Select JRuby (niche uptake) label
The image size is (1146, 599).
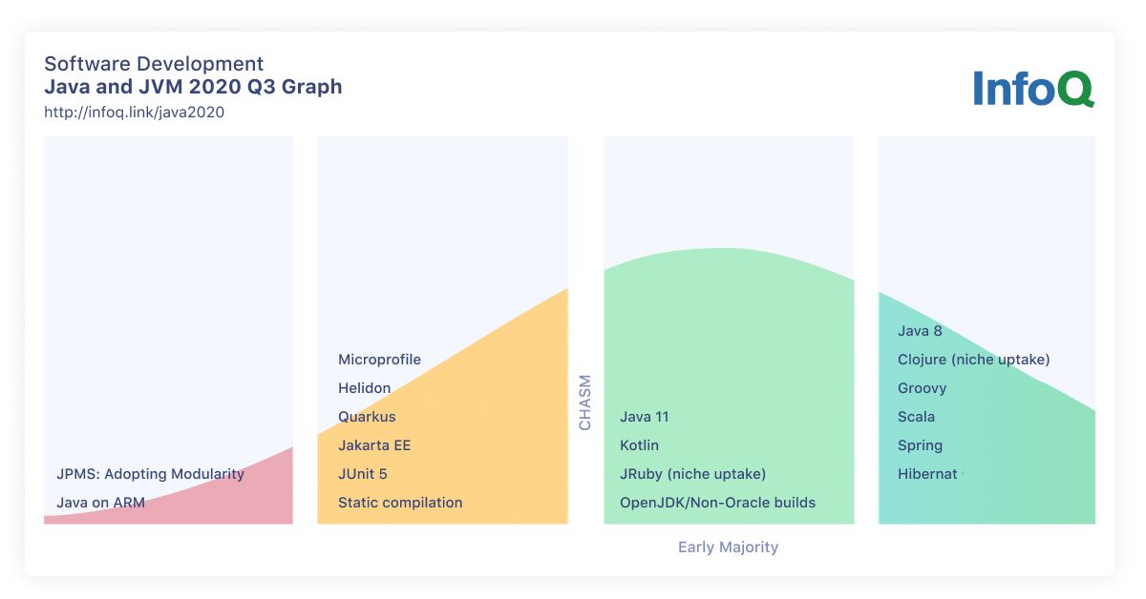(x=692, y=474)
